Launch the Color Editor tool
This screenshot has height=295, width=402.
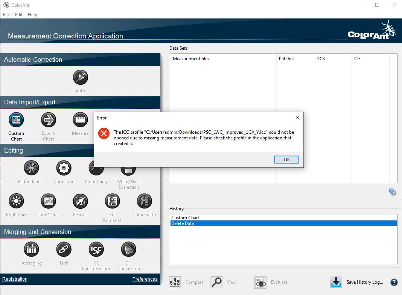click(144, 201)
